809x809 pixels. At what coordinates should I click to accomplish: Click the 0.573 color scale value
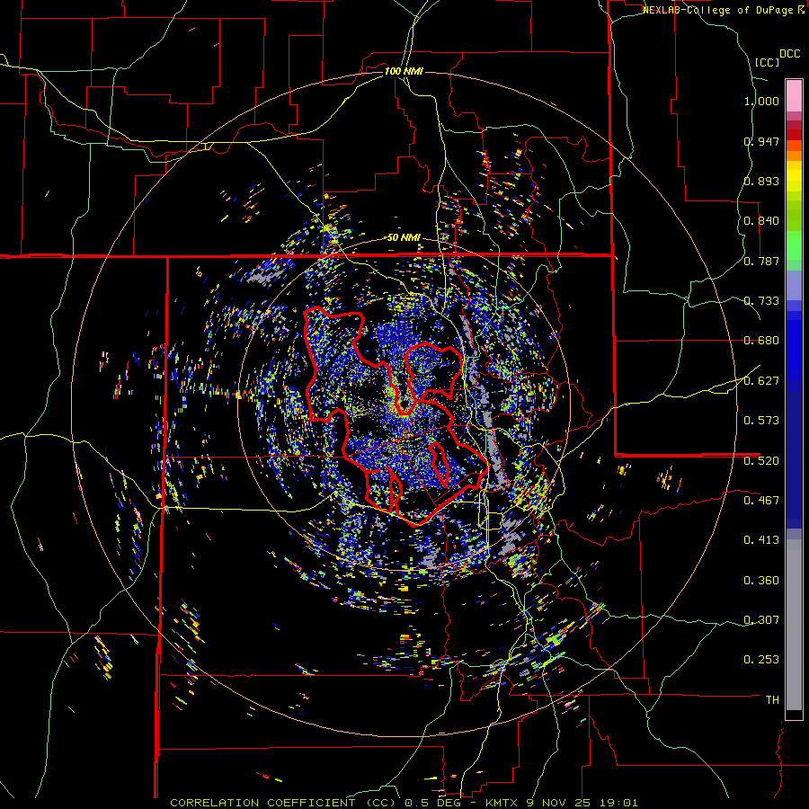(x=761, y=421)
